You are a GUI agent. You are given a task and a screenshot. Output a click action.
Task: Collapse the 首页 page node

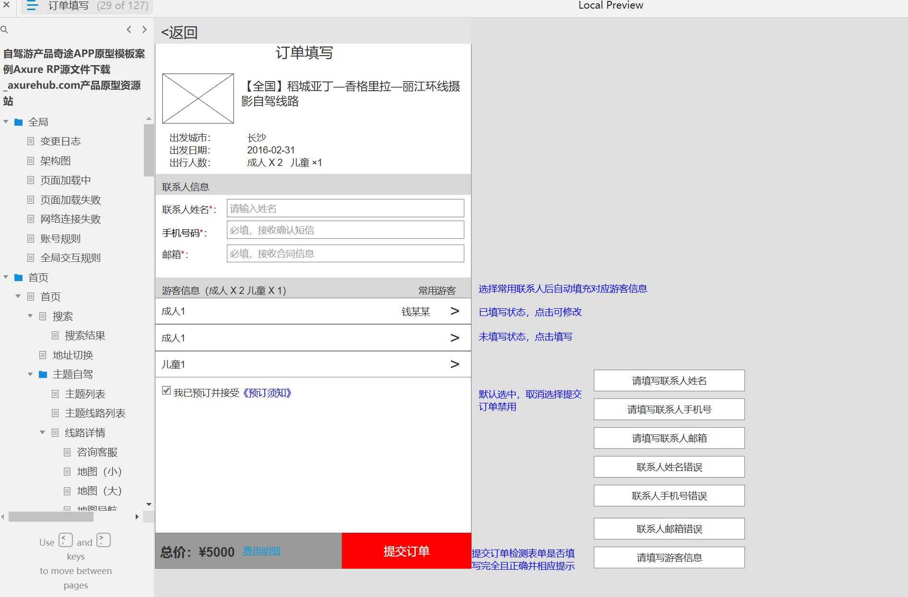pyautogui.click(x=18, y=296)
